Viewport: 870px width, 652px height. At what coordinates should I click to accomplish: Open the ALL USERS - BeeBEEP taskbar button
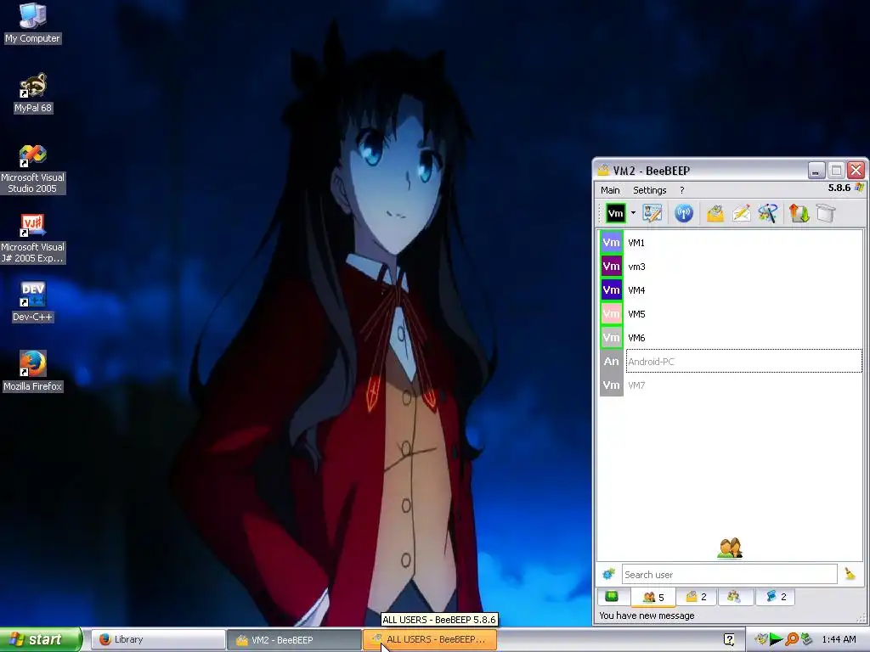430,639
